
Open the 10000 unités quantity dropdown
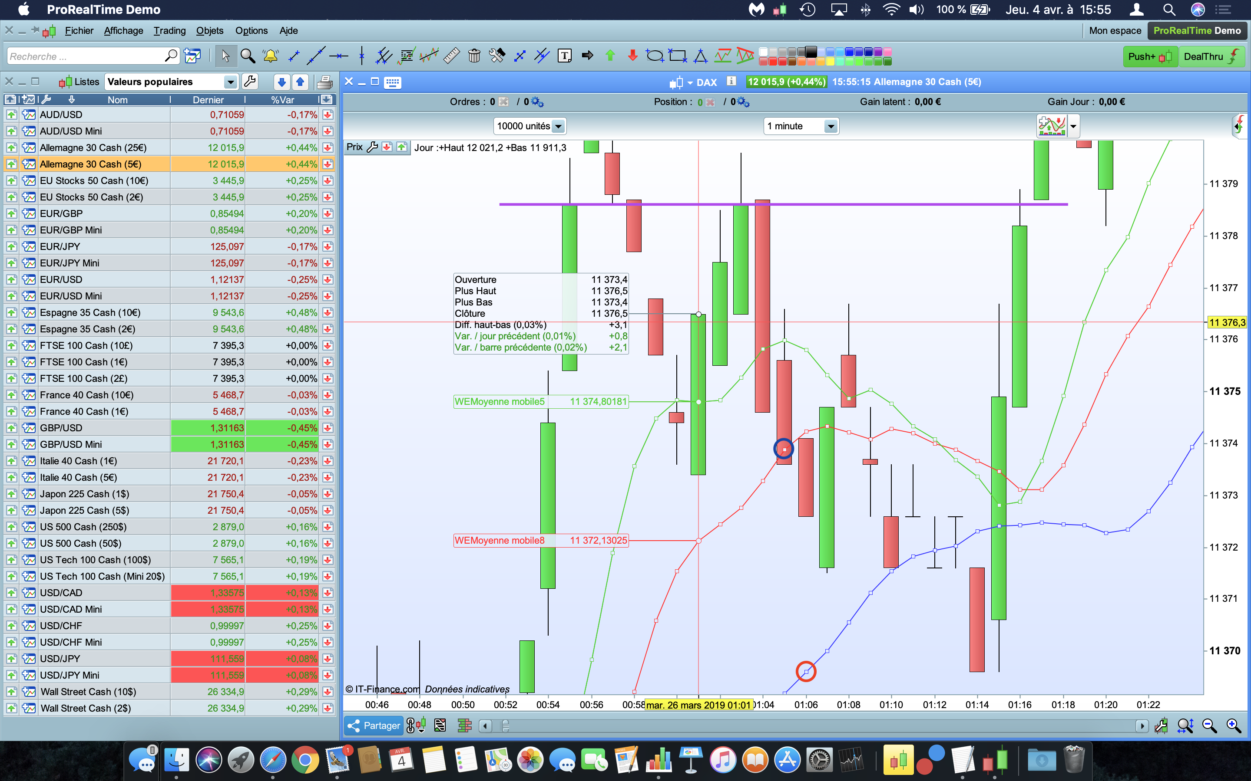point(558,126)
